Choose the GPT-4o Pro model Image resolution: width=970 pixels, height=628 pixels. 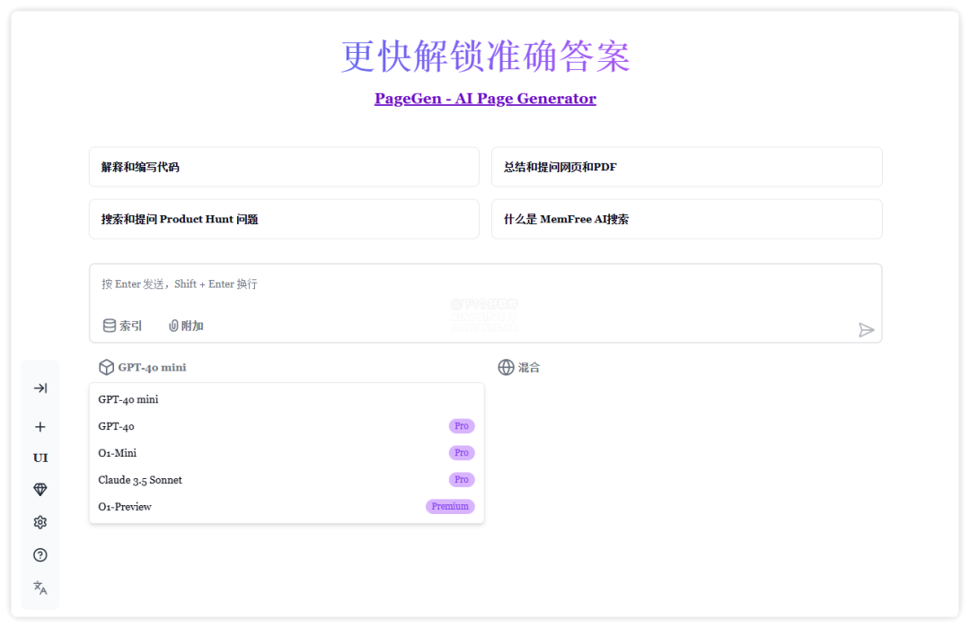[x=117, y=426]
